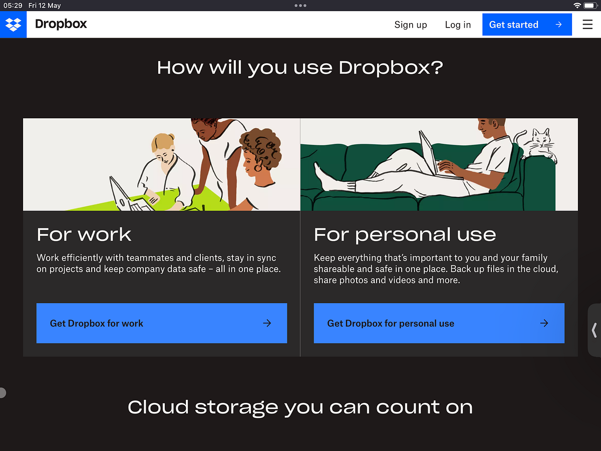The width and height of the screenshot is (601, 451).
Task: Tap the battery status icon
Action: point(589,5)
